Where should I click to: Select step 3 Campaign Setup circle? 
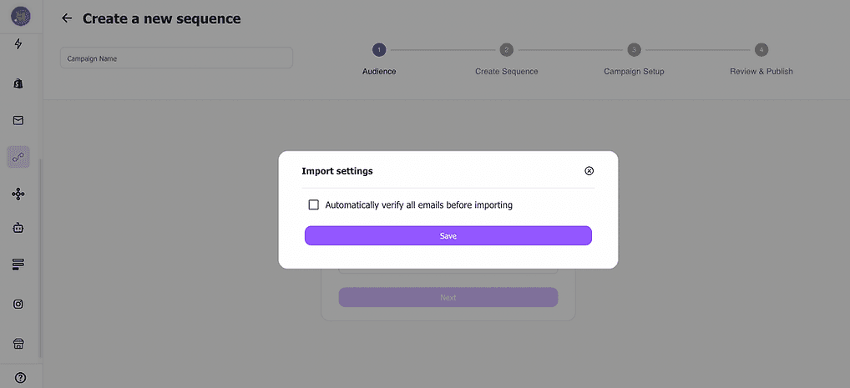tap(634, 50)
